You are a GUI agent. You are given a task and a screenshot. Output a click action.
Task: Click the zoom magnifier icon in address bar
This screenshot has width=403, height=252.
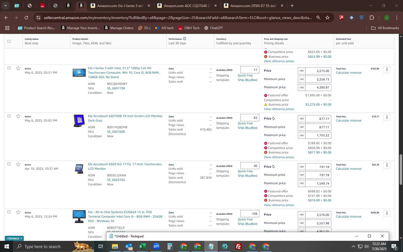(318, 18)
